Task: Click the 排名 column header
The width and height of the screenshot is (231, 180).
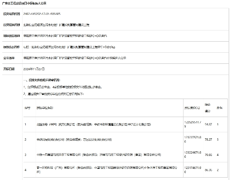Action: (219, 108)
